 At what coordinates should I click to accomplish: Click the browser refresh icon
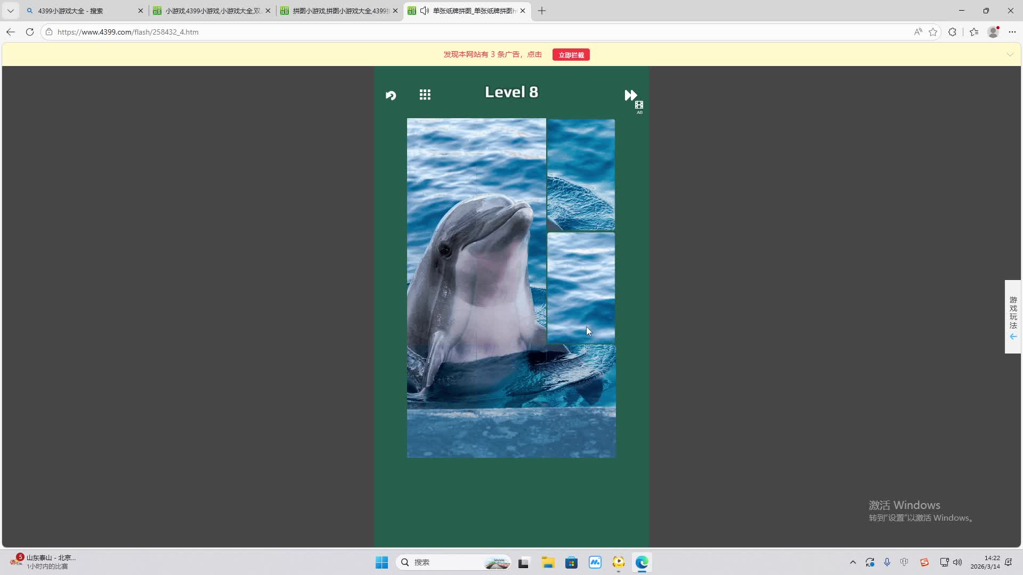30,32
